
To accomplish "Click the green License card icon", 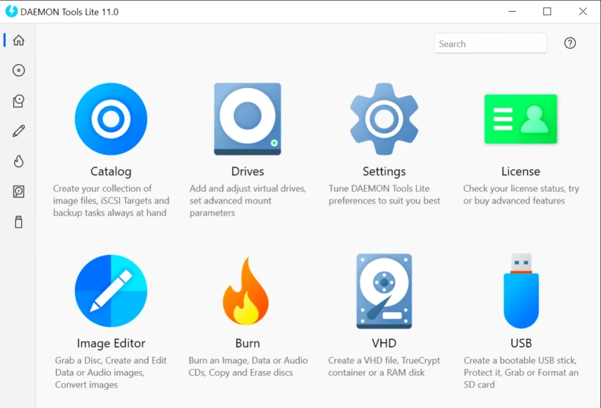I will [521, 119].
